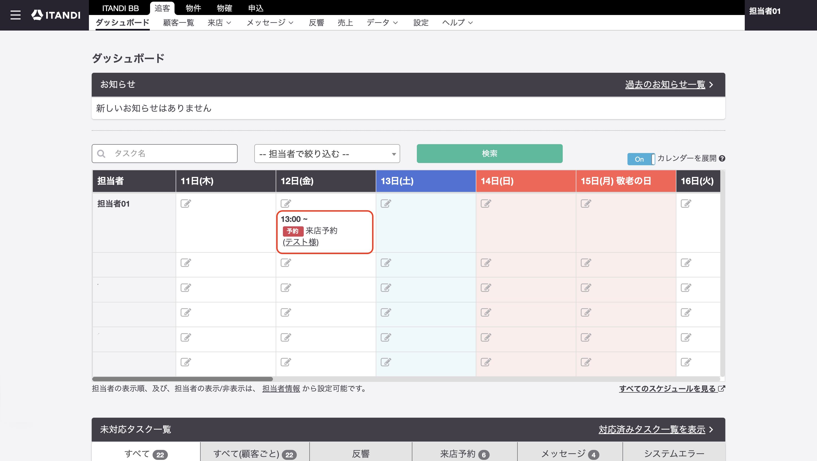
Task: Click last-row edit icon under 13日(土)
Action: 386,362
